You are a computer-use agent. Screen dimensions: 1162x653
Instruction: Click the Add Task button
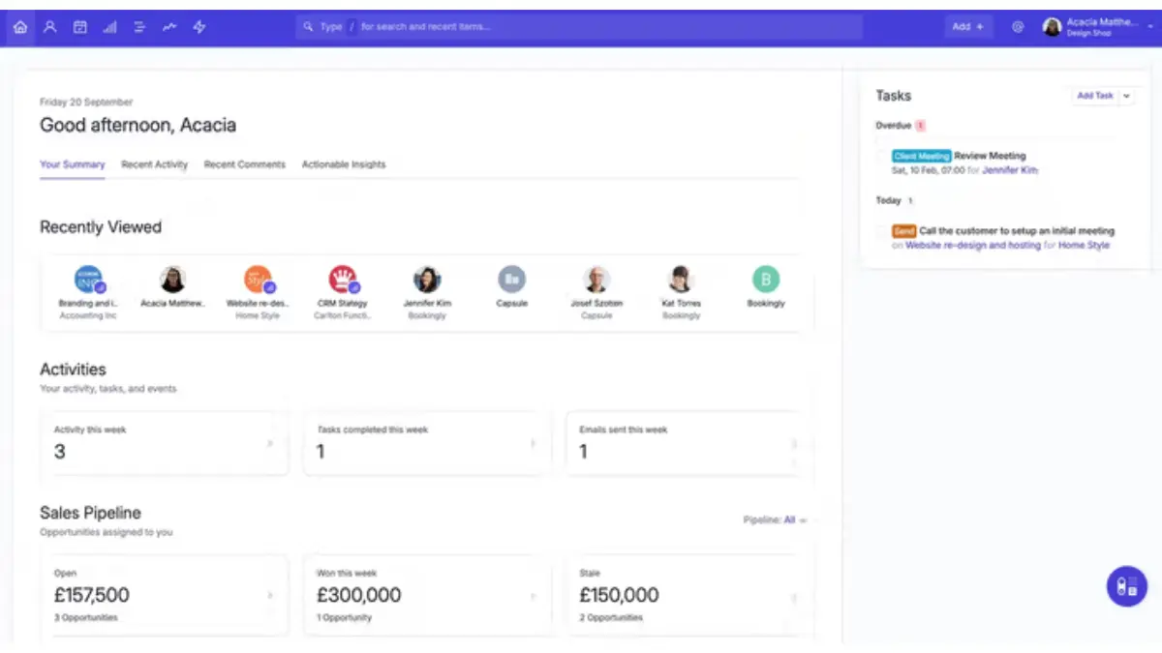1094,96
